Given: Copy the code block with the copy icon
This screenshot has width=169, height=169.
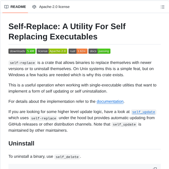Looking at the screenshot, I should click(155, 168).
